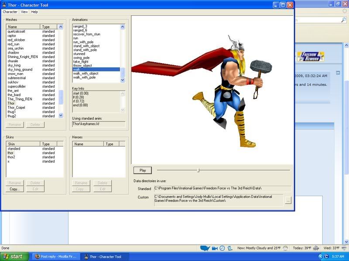Click the Thor\keyframes.kf anim field
Screen dimensions: 349x261
click(99, 124)
